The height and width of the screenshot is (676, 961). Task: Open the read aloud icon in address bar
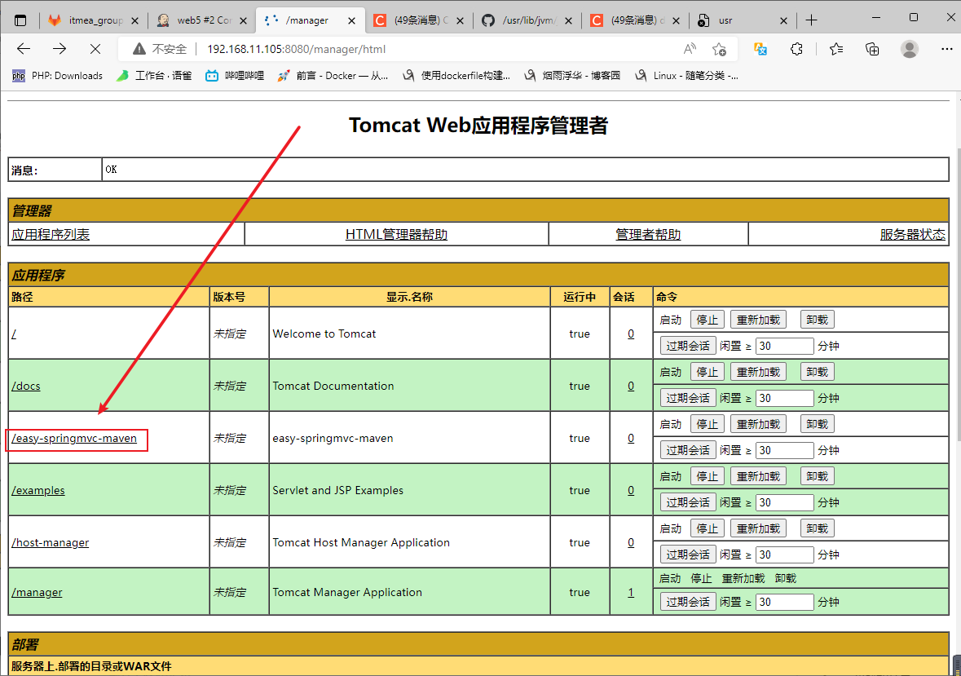(x=690, y=49)
